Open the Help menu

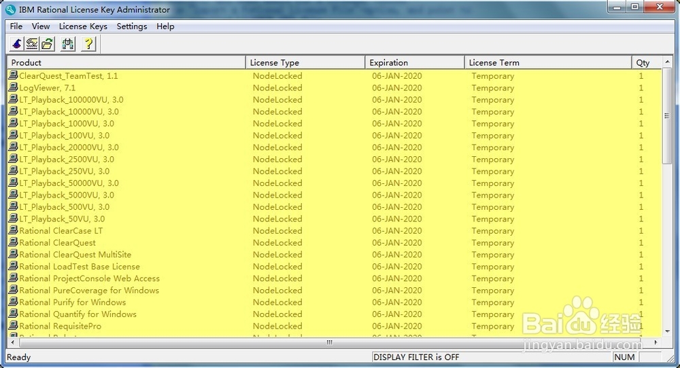tap(165, 26)
